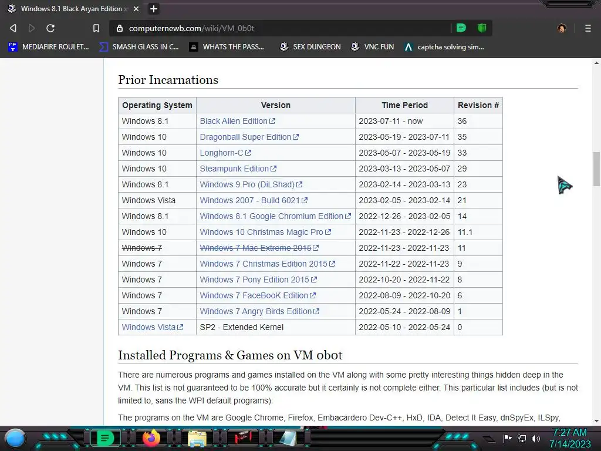Click the Operating System column header
This screenshot has width=601, height=451.
tap(157, 105)
